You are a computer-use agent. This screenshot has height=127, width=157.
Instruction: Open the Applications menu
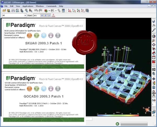[x=28, y=6]
